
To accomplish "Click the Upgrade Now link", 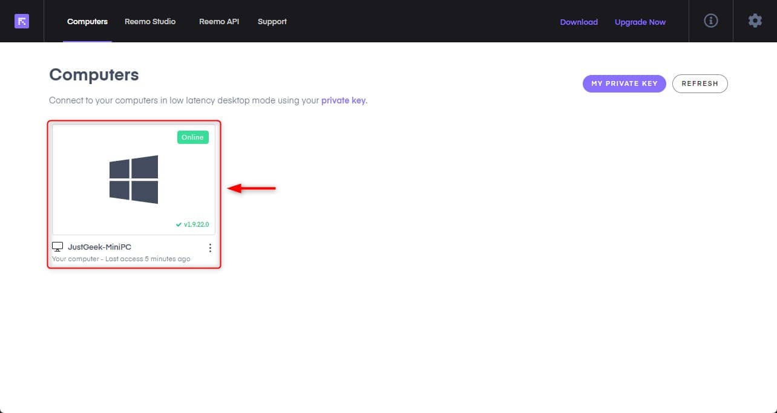I will pyautogui.click(x=640, y=22).
